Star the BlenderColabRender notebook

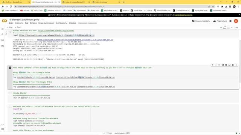coord(43,19)
